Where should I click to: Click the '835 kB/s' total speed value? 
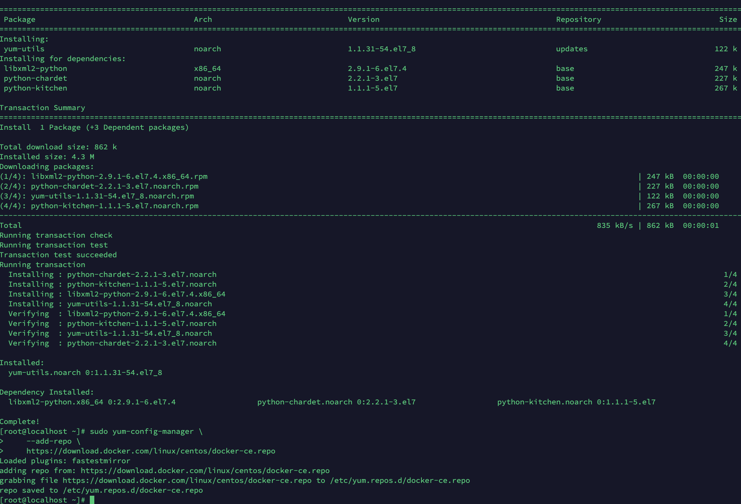click(x=615, y=225)
